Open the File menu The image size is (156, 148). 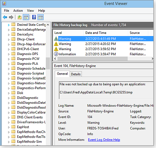coord(7,11)
